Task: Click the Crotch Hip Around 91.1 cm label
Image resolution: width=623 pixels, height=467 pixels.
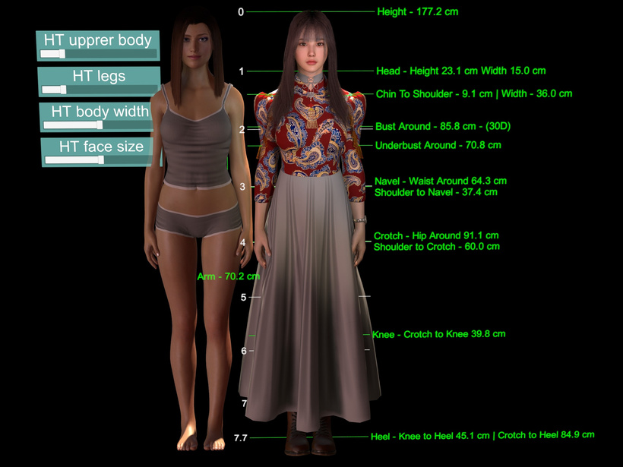Action: (436, 236)
